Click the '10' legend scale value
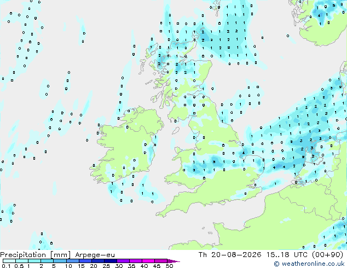Image resolution: width=347 pixels, height=268 pixels. pyautogui.click(x=68, y=266)
